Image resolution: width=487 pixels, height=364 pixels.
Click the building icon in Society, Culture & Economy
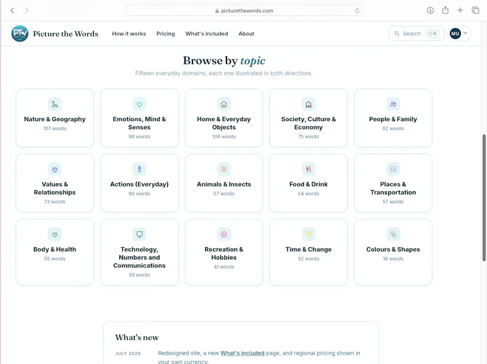[309, 104]
